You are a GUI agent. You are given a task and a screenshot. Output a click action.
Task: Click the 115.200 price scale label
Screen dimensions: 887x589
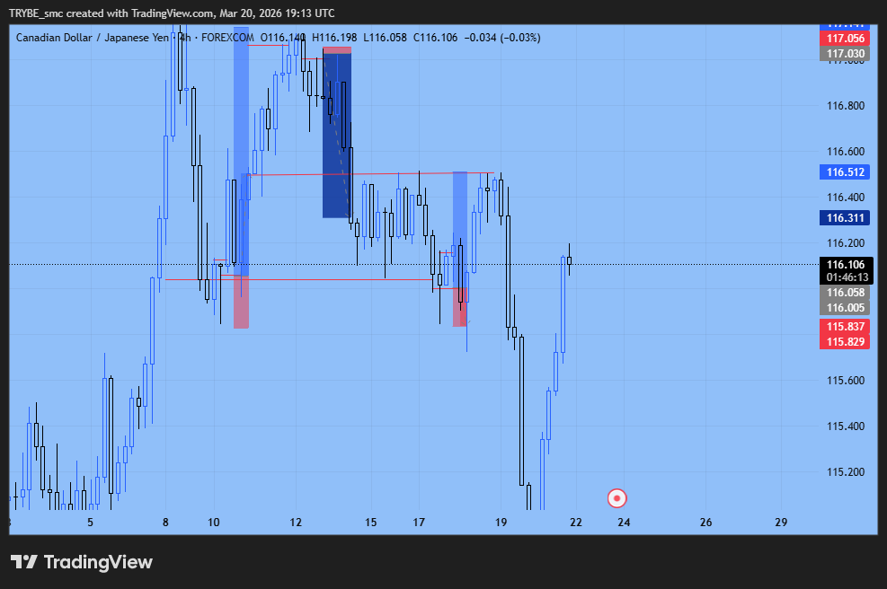pos(845,472)
